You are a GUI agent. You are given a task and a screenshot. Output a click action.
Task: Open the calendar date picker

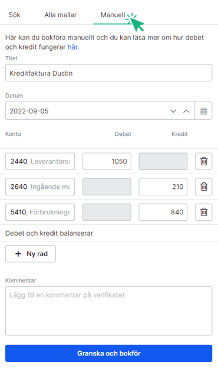[x=204, y=111]
